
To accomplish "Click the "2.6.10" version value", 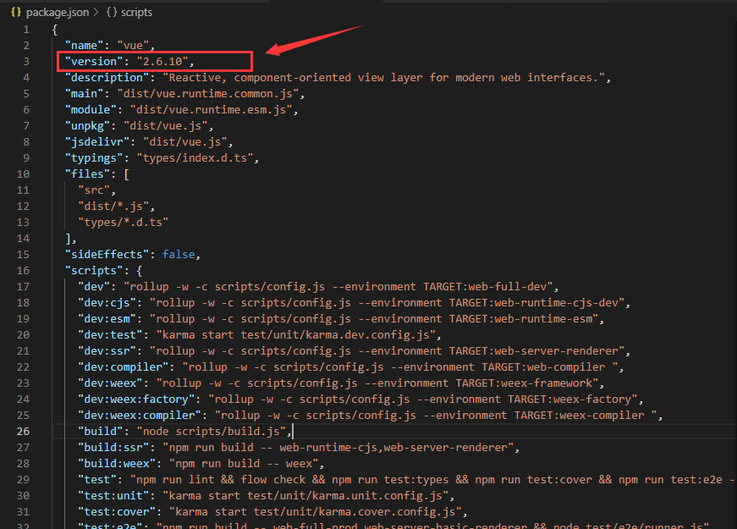I will pyautogui.click(x=162, y=62).
